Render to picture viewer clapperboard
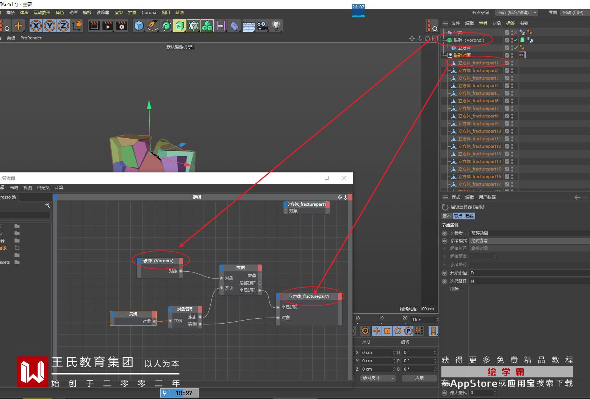 point(108,26)
